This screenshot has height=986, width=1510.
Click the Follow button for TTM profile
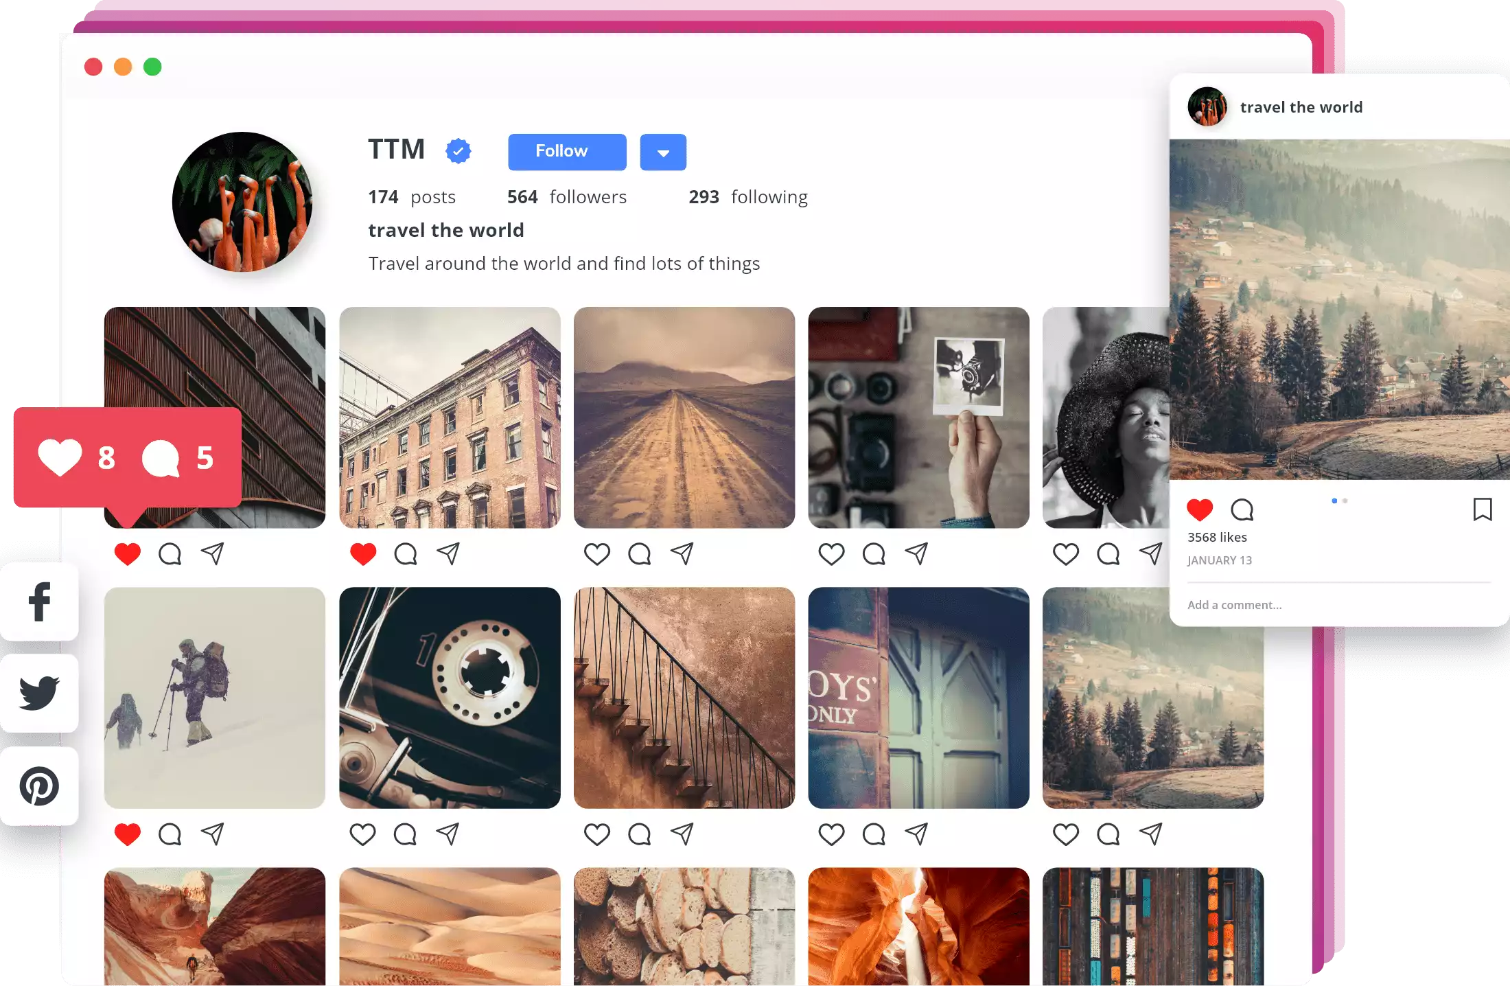pyautogui.click(x=562, y=151)
